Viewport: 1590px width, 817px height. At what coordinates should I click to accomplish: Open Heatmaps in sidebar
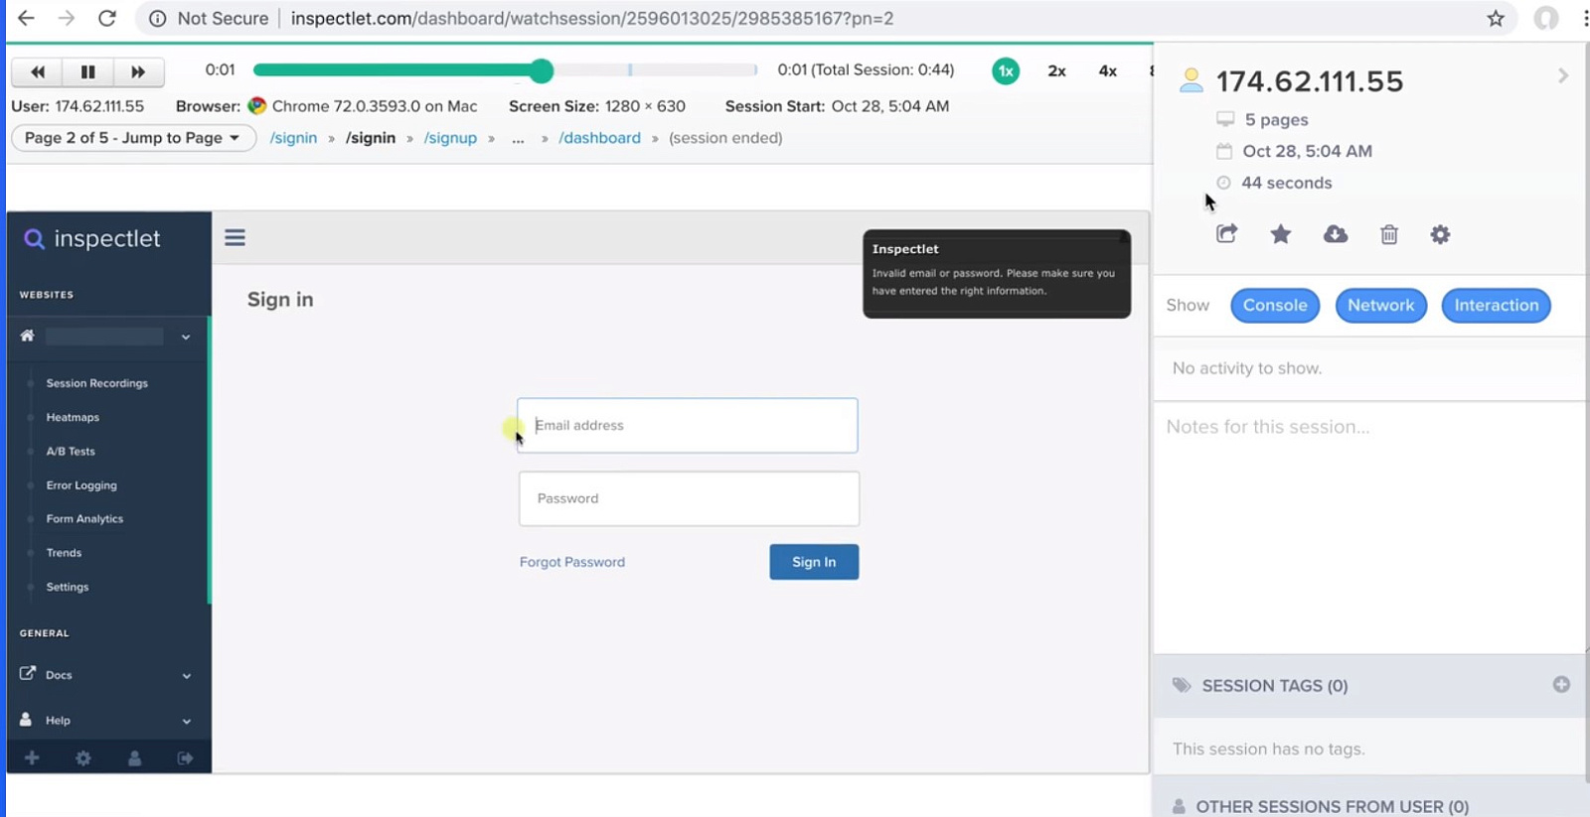[73, 417]
